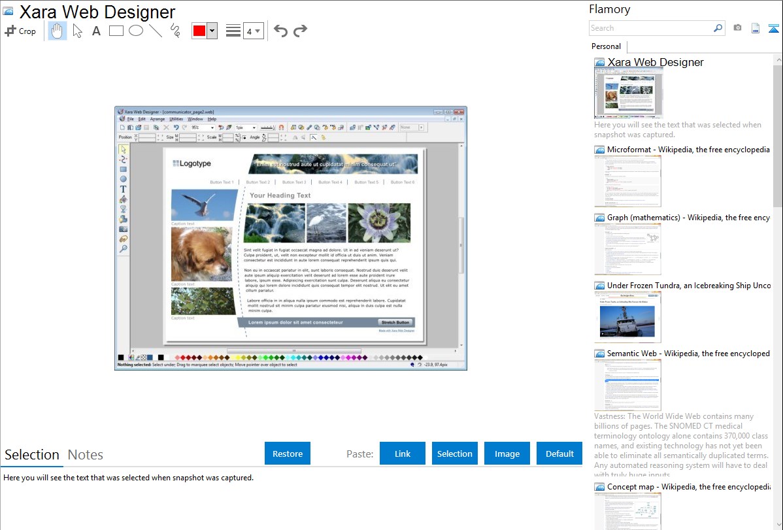Paste as Image button
Screen dimensions: 783x530
point(507,454)
